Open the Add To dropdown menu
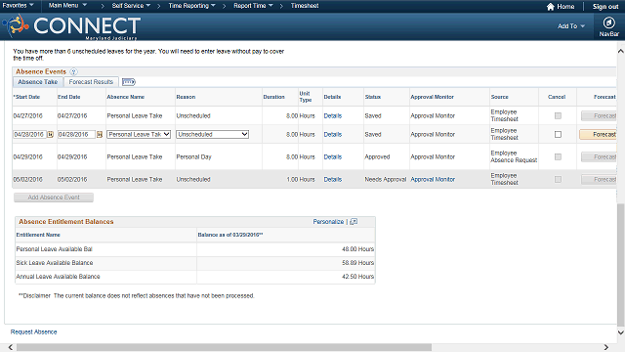 [x=571, y=26]
